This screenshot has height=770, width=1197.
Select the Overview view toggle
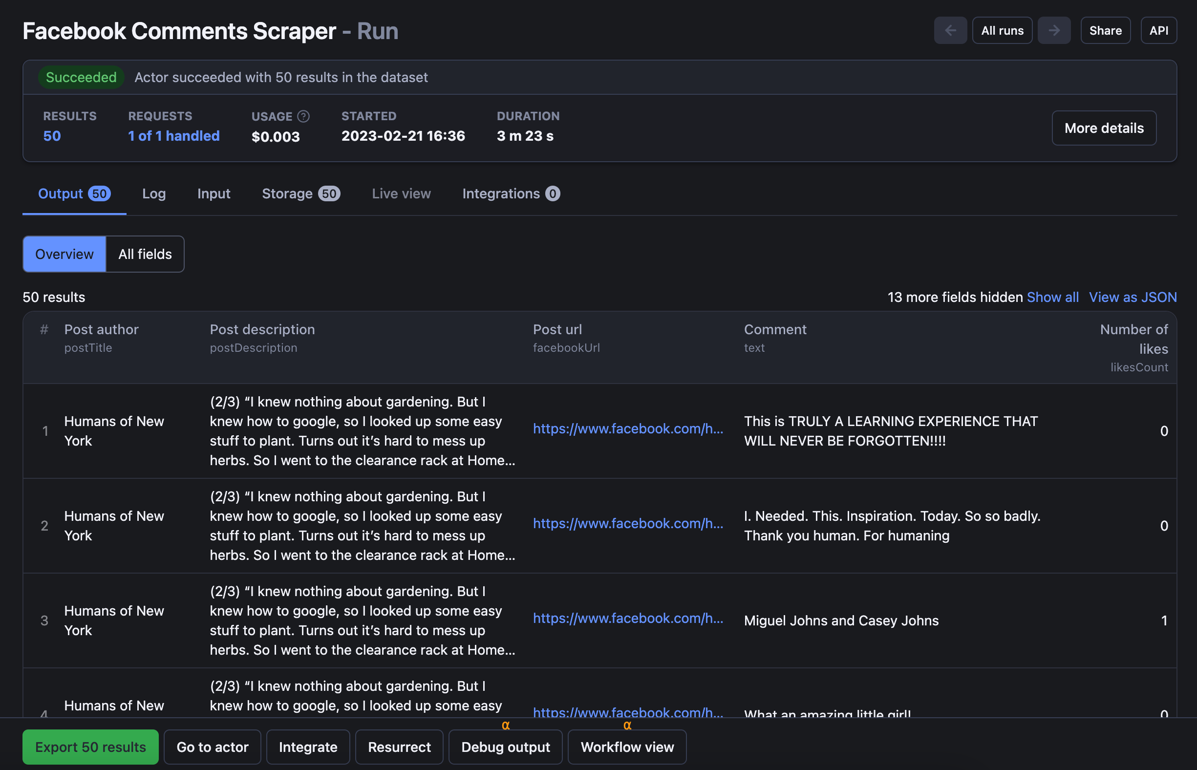click(64, 254)
